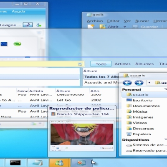Screen dimensions: 167x167
Task: Click the Naruto Shippuuden preview thumbnail
Action: [82, 136]
